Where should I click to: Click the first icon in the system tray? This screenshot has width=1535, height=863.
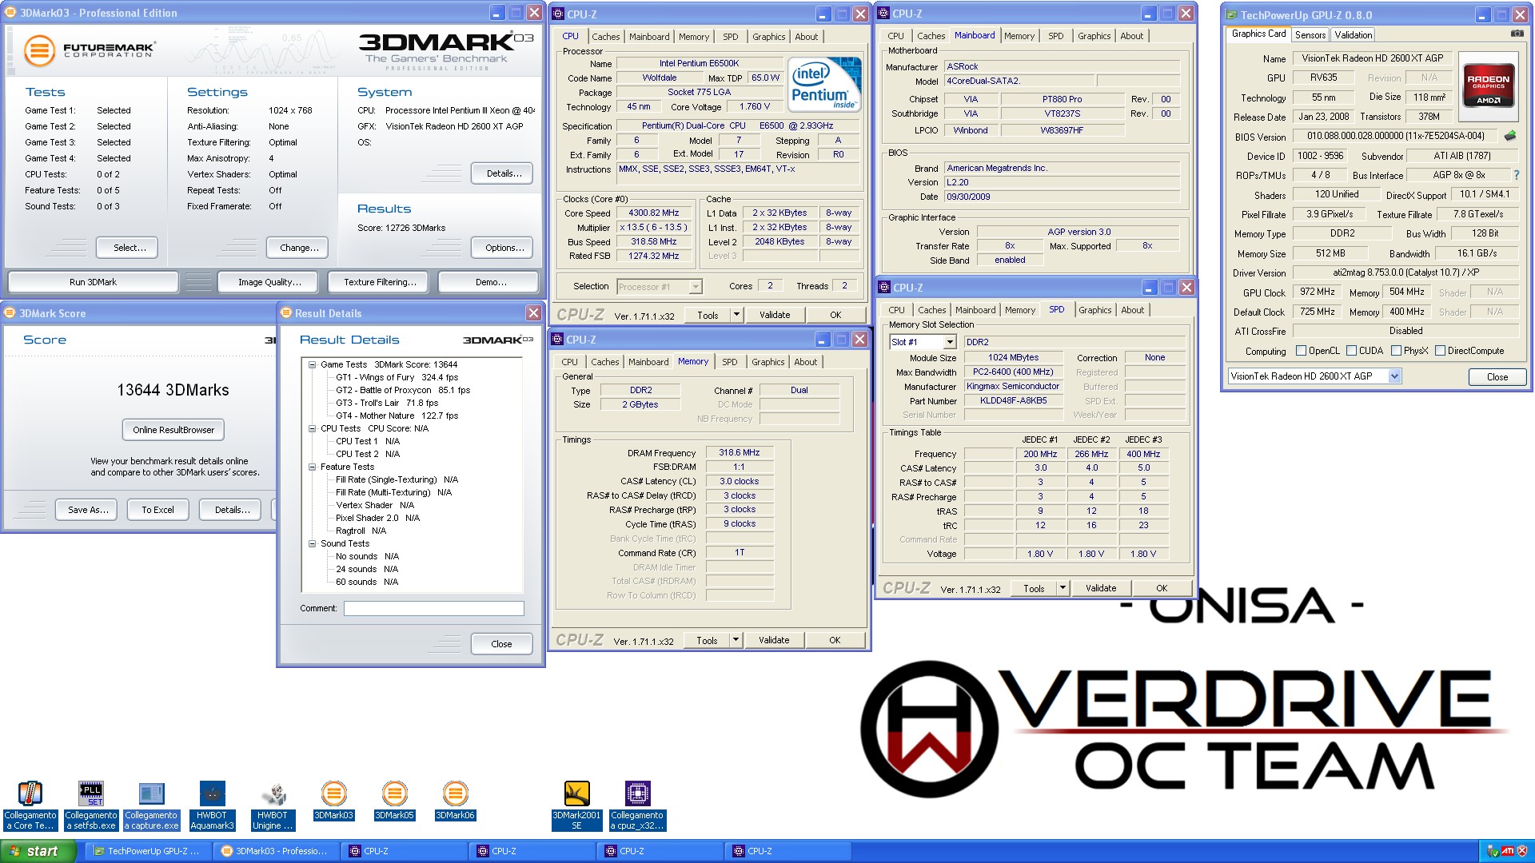[x=1492, y=851]
